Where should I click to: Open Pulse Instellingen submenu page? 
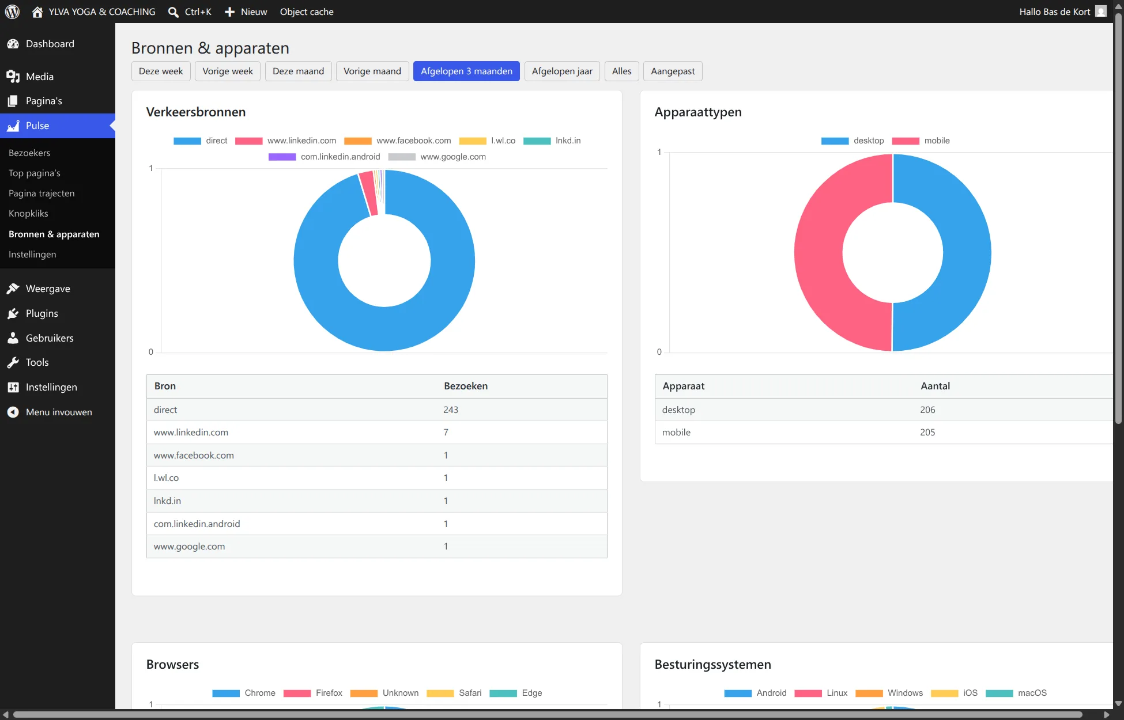click(32, 254)
